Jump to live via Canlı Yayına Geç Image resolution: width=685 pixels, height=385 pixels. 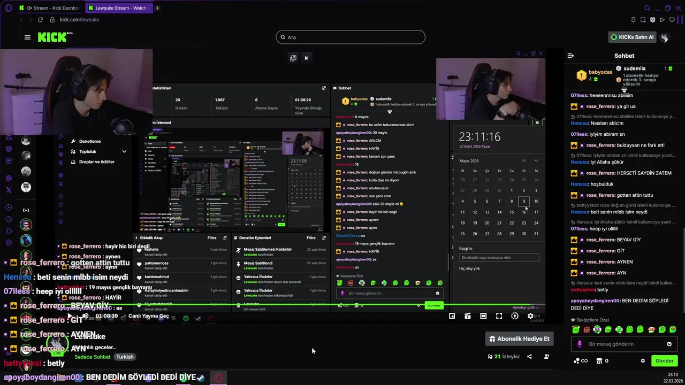[x=148, y=316]
